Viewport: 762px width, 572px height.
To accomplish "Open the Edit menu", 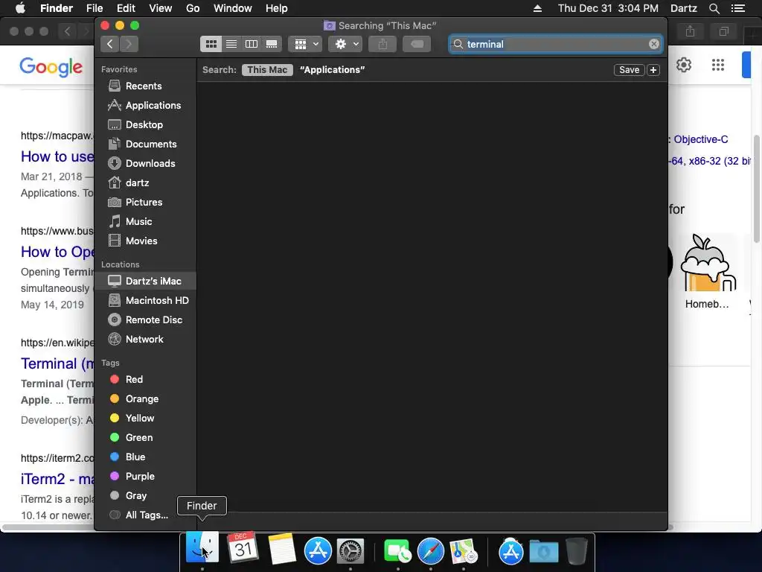I will (x=126, y=8).
